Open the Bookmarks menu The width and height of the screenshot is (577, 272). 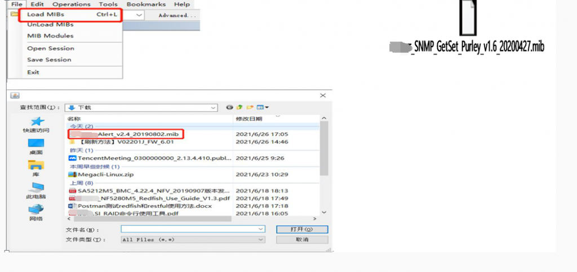point(146,4)
